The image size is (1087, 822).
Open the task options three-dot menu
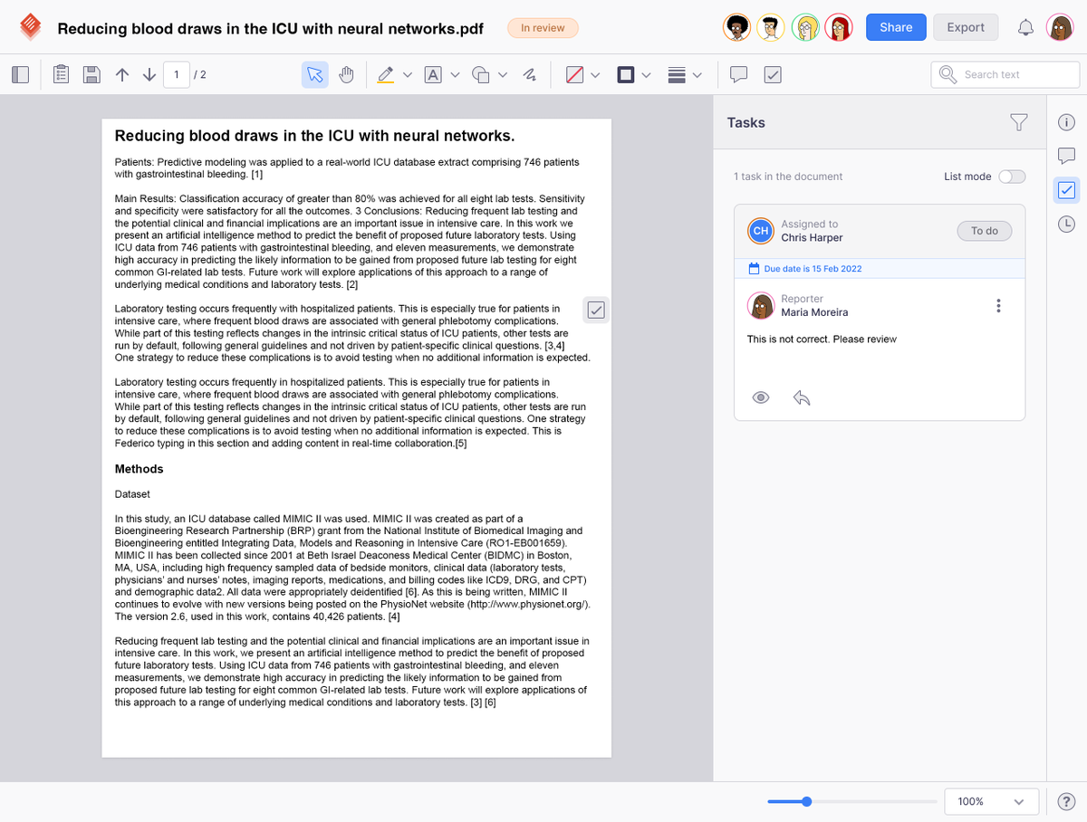[x=998, y=305]
